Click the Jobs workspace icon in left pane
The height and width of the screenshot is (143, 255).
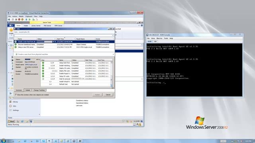coord(11,106)
